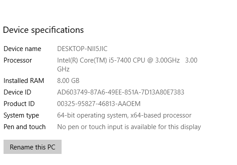Click the Intel Core i5-7400 processor text

[118, 60]
